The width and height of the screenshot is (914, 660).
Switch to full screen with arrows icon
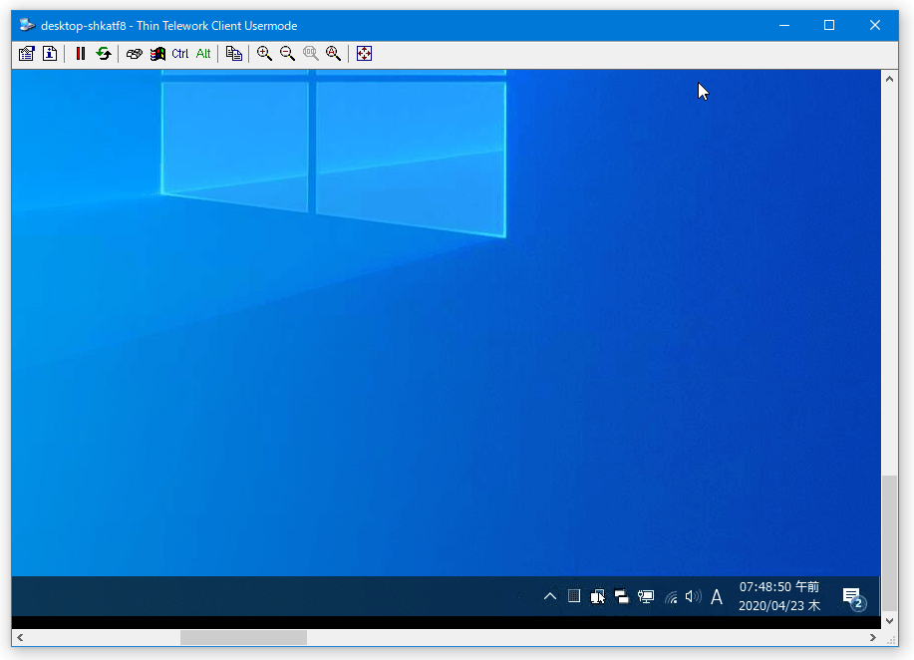tap(365, 54)
